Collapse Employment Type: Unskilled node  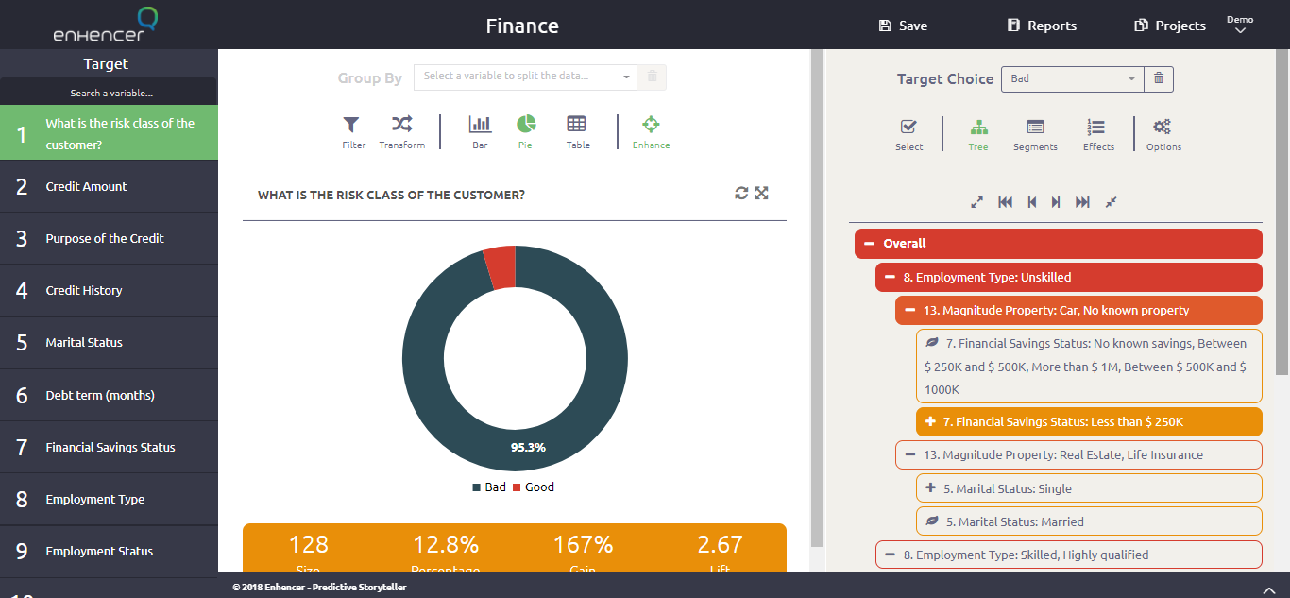(890, 278)
